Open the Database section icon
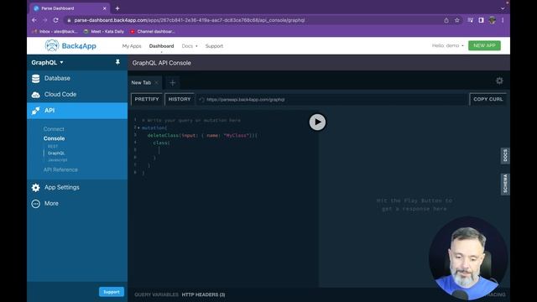This screenshot has height=302, width=537. (35, 78)
